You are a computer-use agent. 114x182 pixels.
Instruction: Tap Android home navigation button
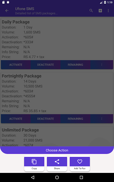(x=57, y=177)
